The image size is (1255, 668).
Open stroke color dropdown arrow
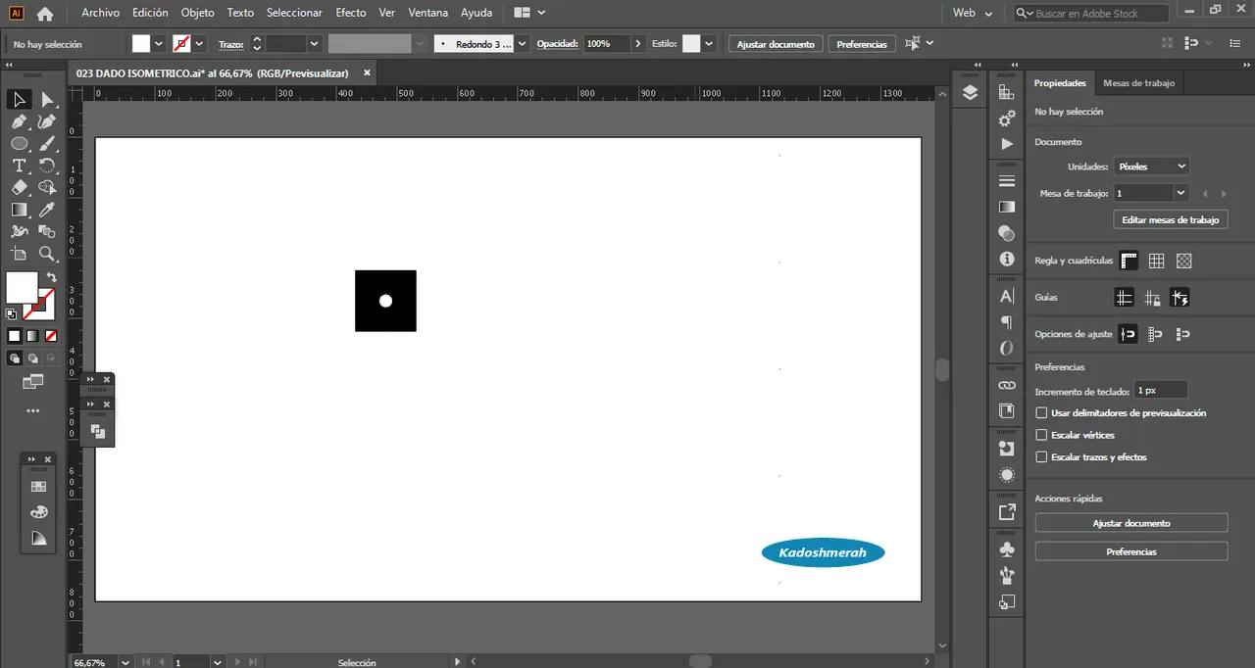199,44
